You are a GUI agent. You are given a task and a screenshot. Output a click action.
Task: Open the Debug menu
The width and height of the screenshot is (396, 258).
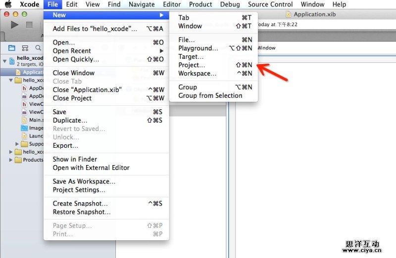coord(230,4)
